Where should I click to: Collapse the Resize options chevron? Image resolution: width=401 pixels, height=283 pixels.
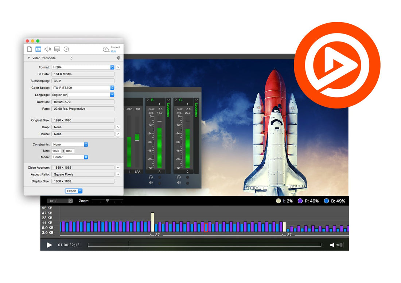pyautogui.click(x=118, y=134)
